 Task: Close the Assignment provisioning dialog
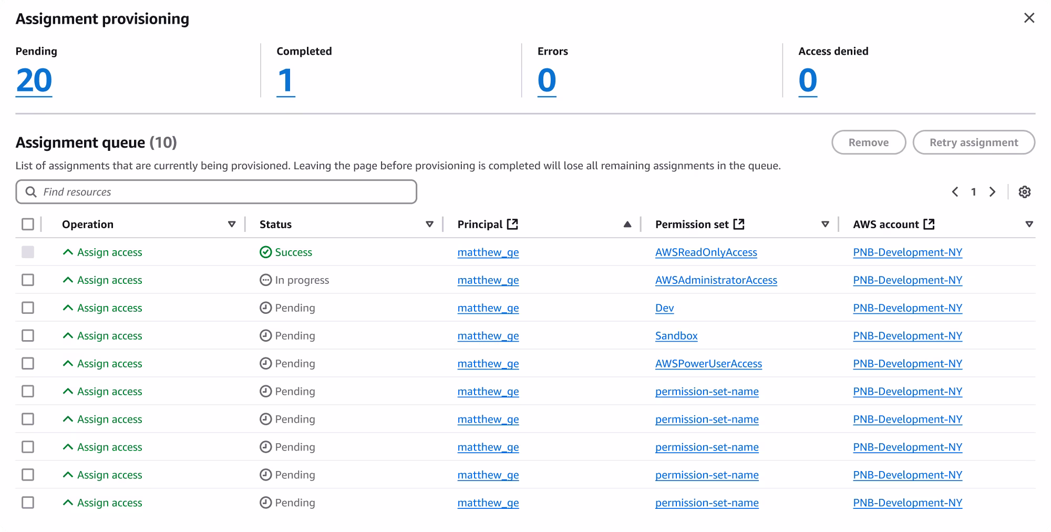1029,18
